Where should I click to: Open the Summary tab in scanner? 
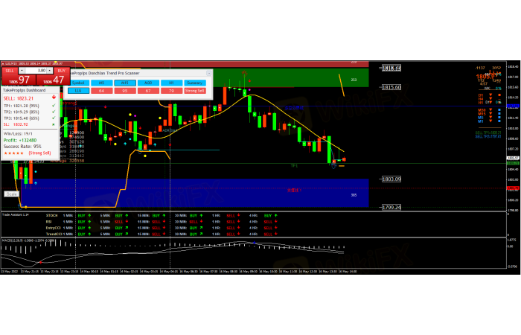(x=196, y=82)
